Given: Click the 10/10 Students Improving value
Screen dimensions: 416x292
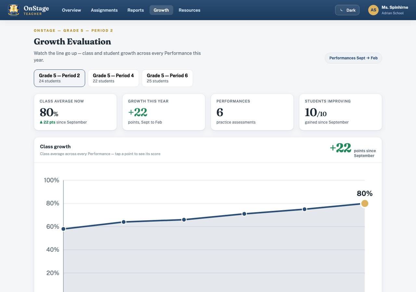Looking at the screenshot, I should (x=316, y=112).
